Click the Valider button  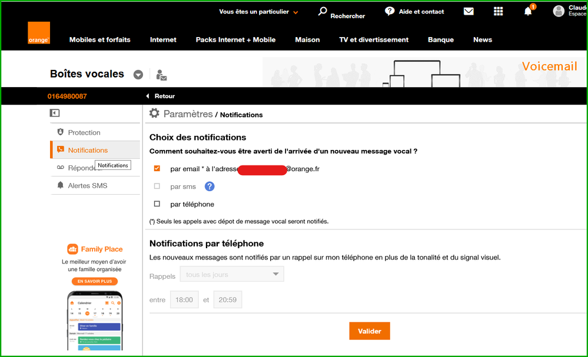[x=369, y=331]
